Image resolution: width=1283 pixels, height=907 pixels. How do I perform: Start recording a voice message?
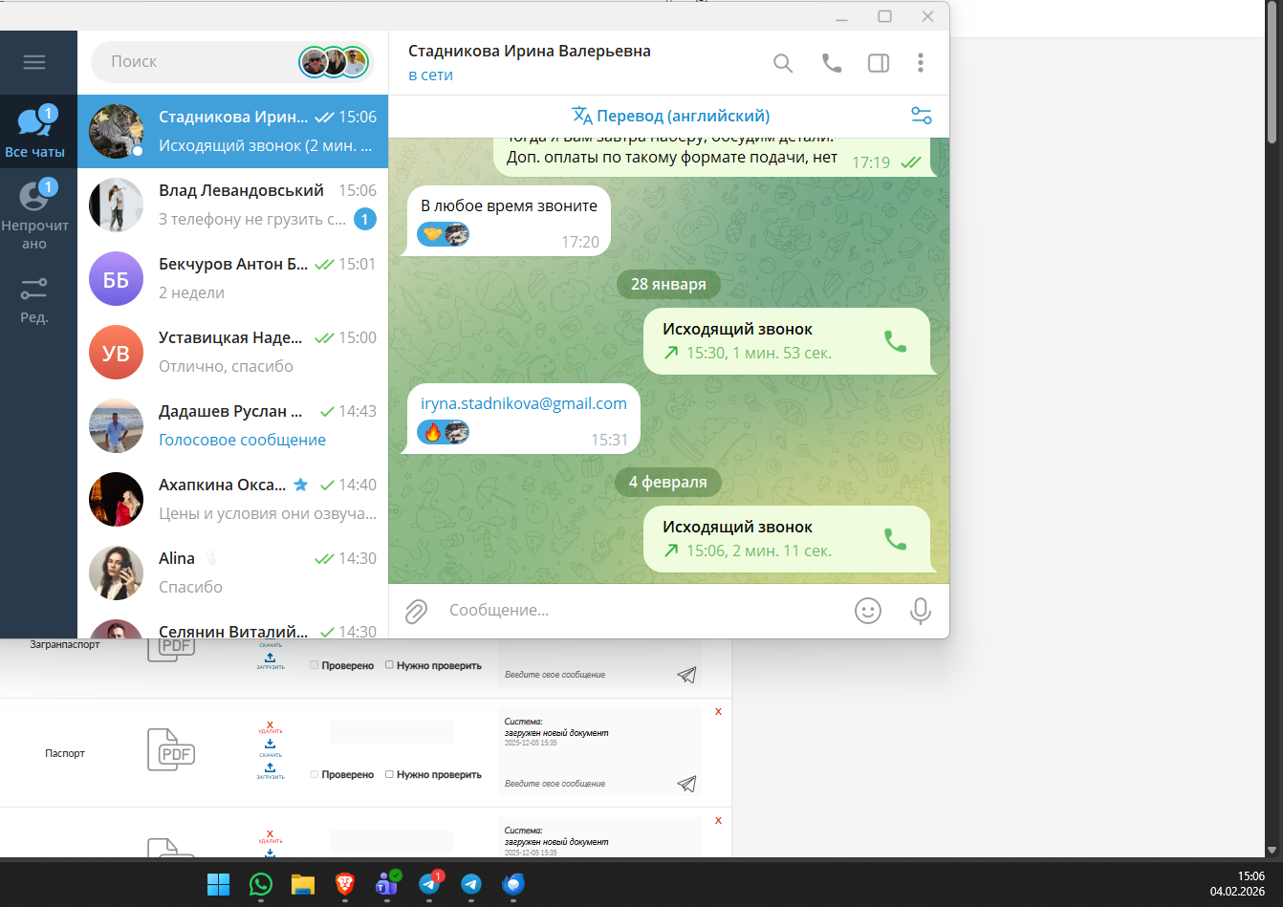click(x=921, y=611)
